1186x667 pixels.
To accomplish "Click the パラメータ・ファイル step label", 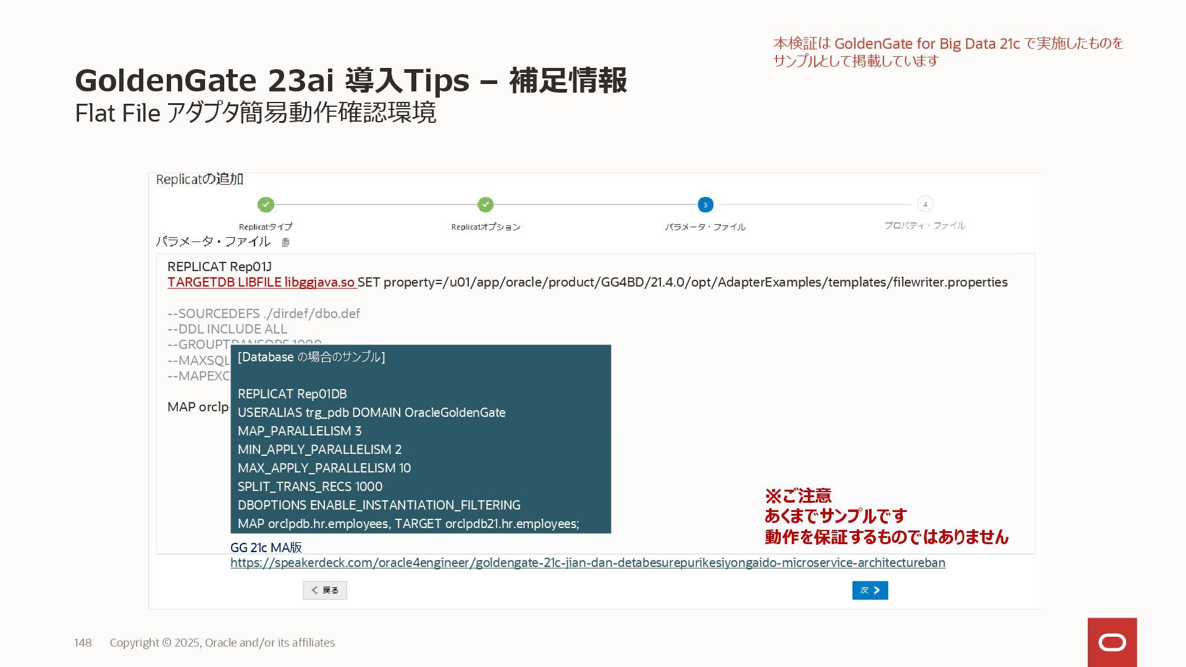I will tap(705, 227).
